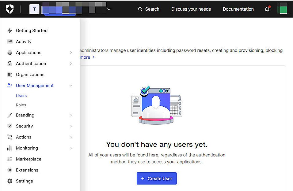Click the notification bell icon
This screenshot has width=293, height=191.
tap(266, 9)
